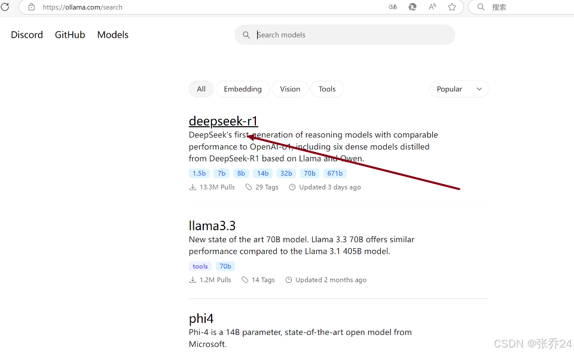Viewport: 574px width, 354px height.
Task: Expand the sort chevron arrow
Action: point(479,89)
